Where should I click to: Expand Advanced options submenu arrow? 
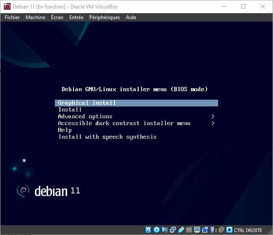tap(213, 116)
